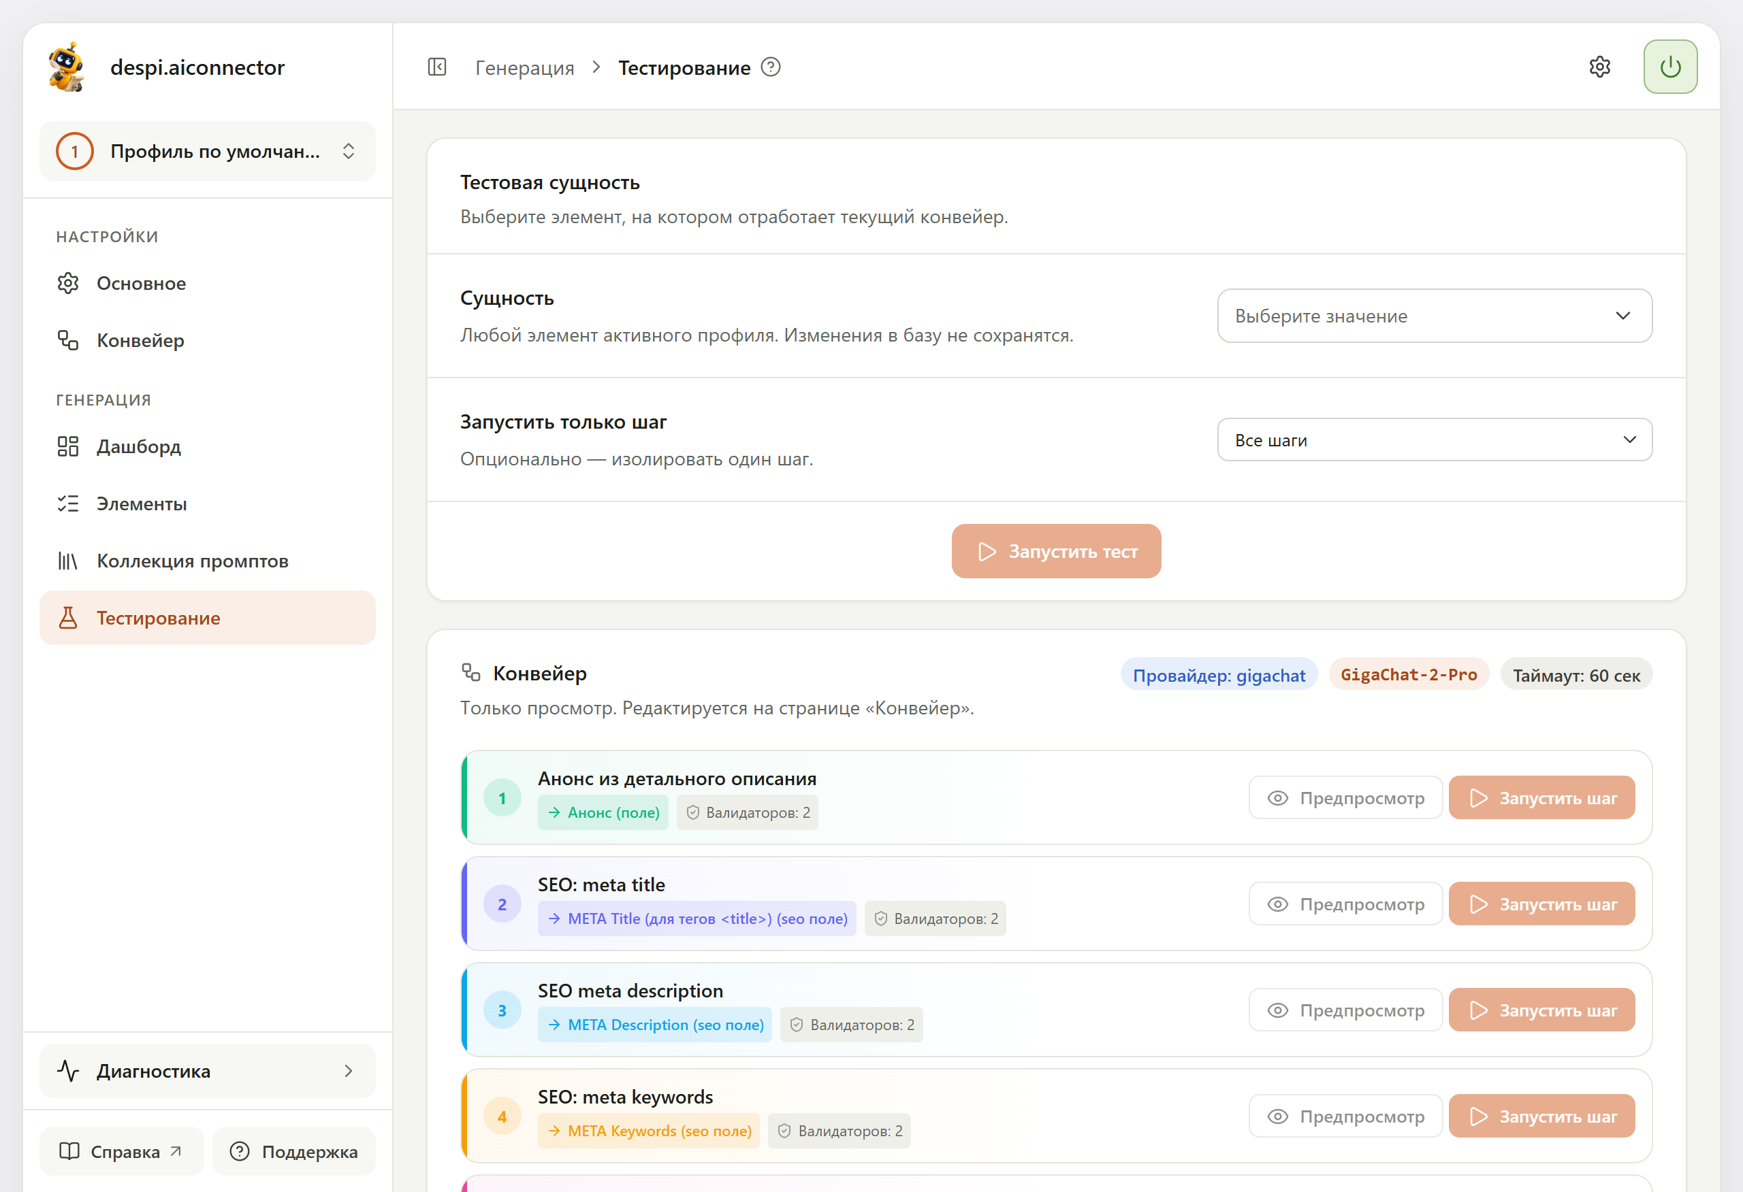Expand the Профиль по умолчанию selector
This screenshot has width=1743, height=1192.
207,150
